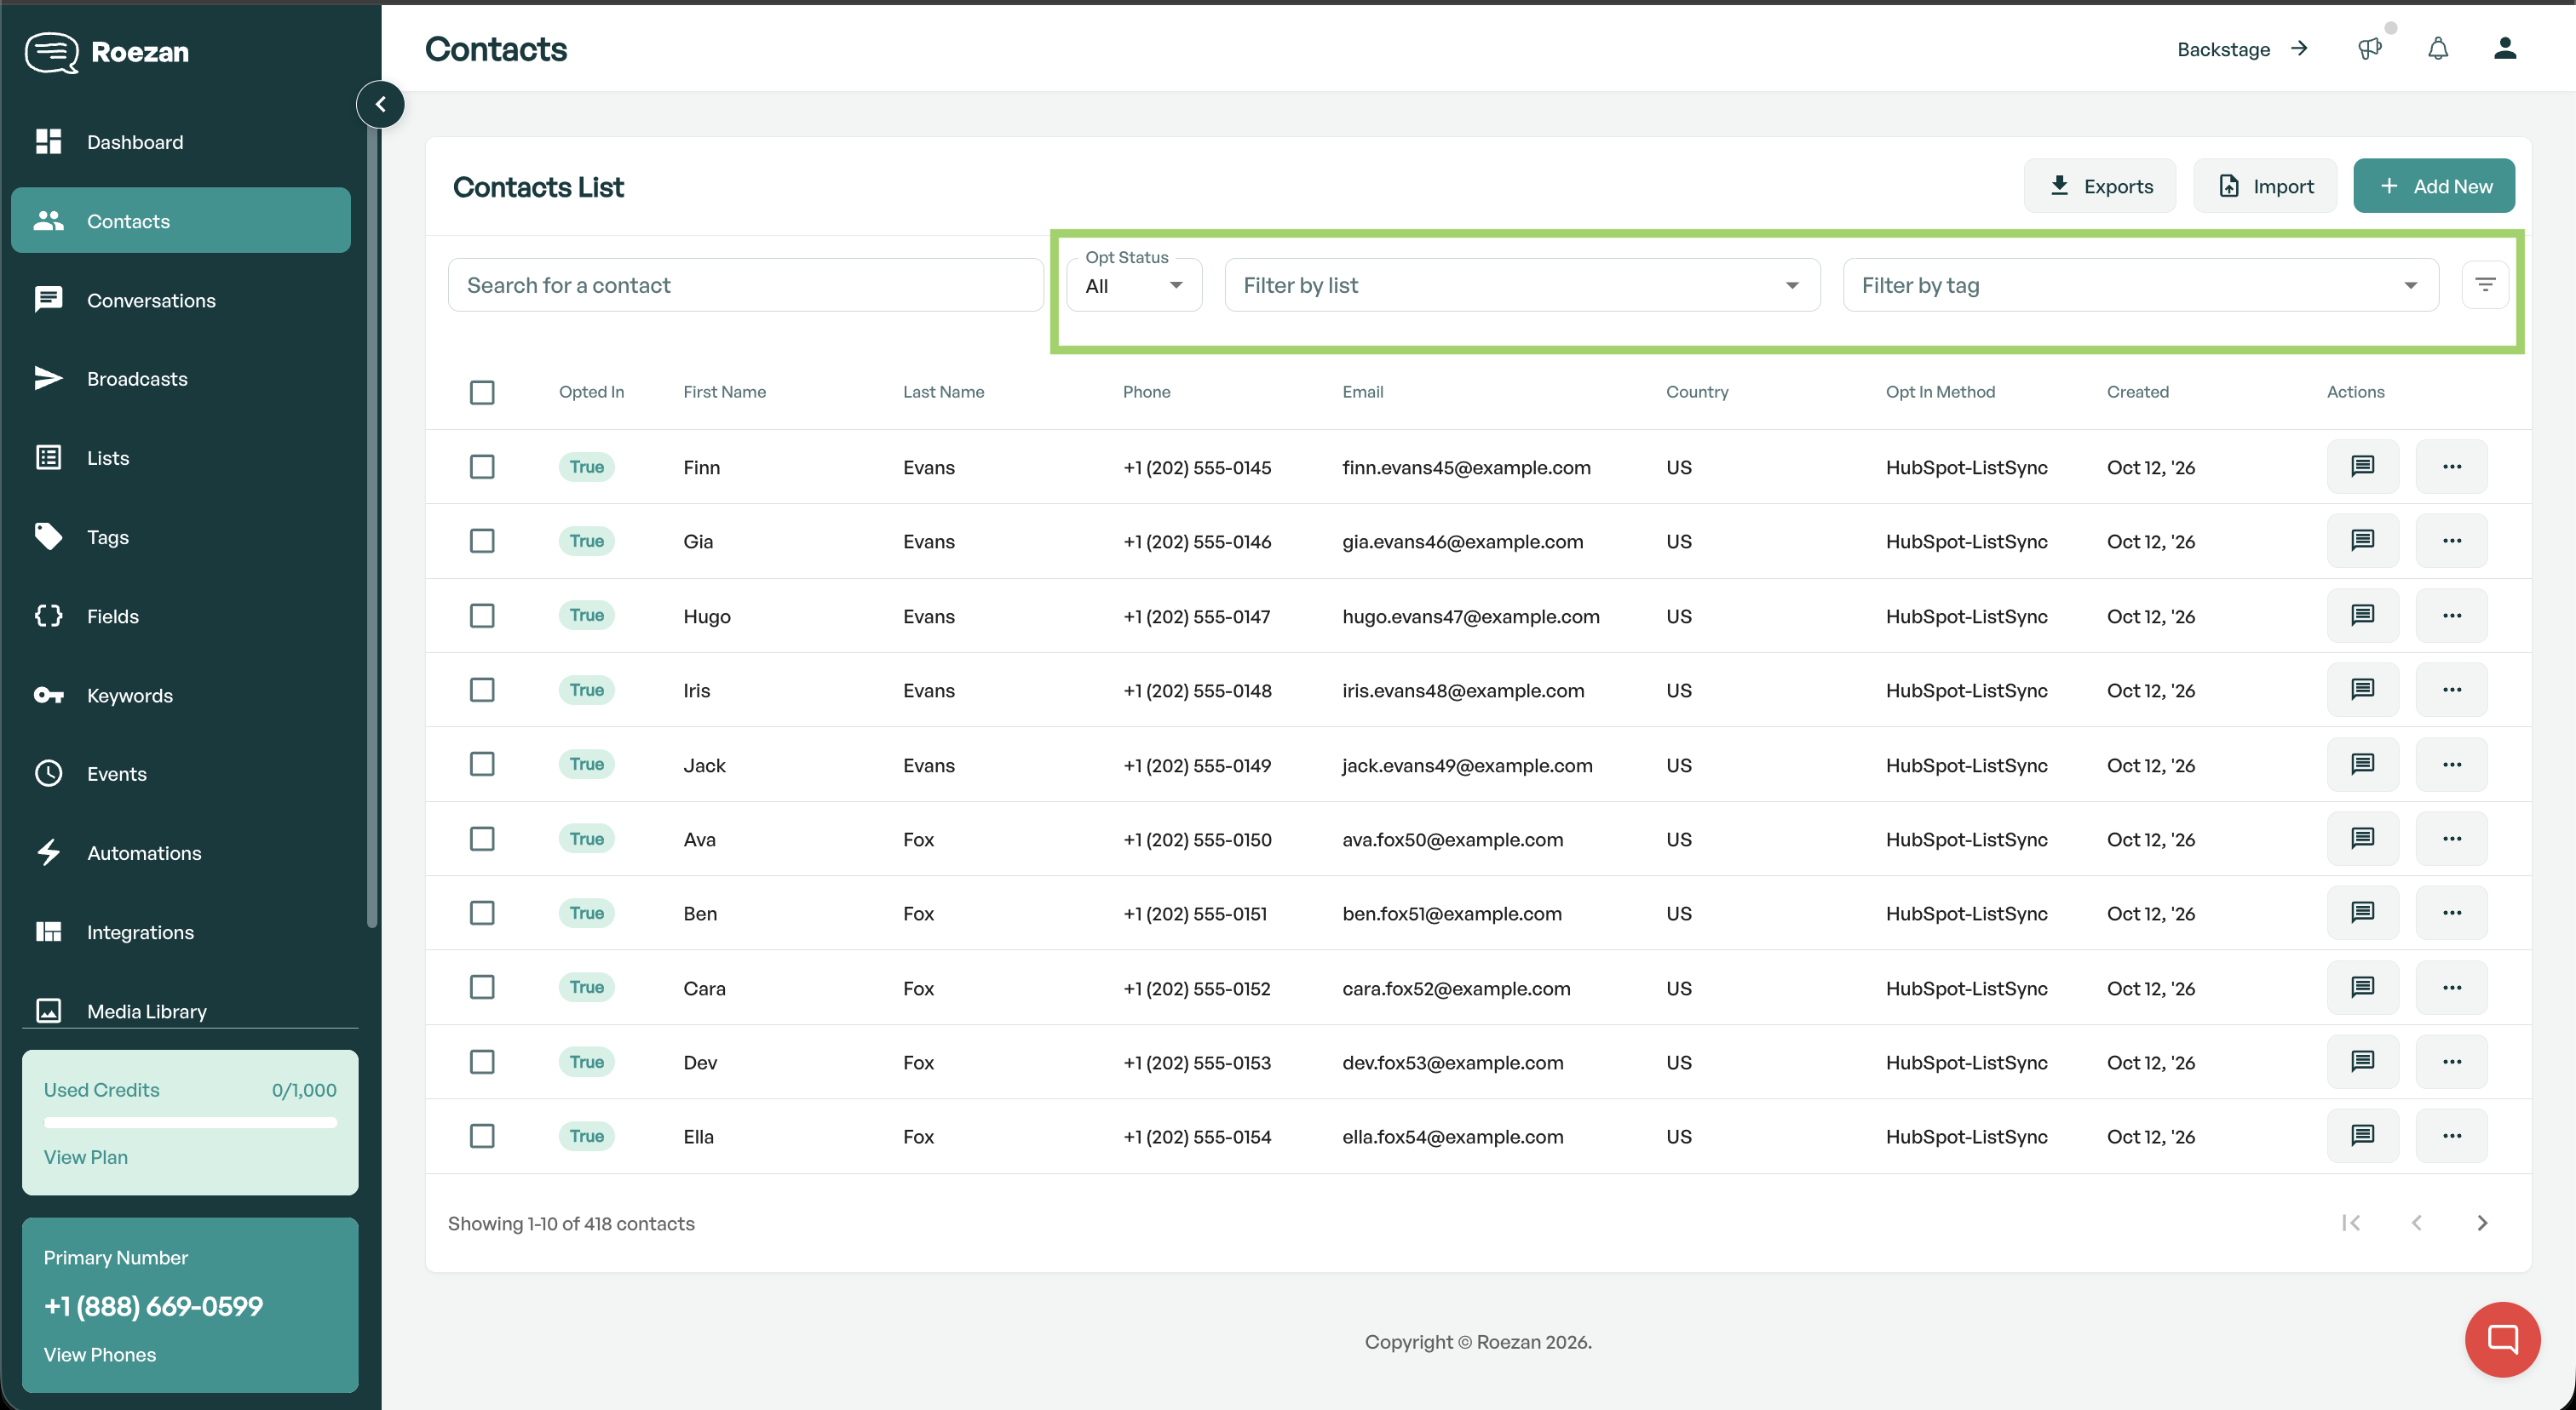Toggle the select-all contacts checkbox

pyautogui.click(x=482, y=392)
